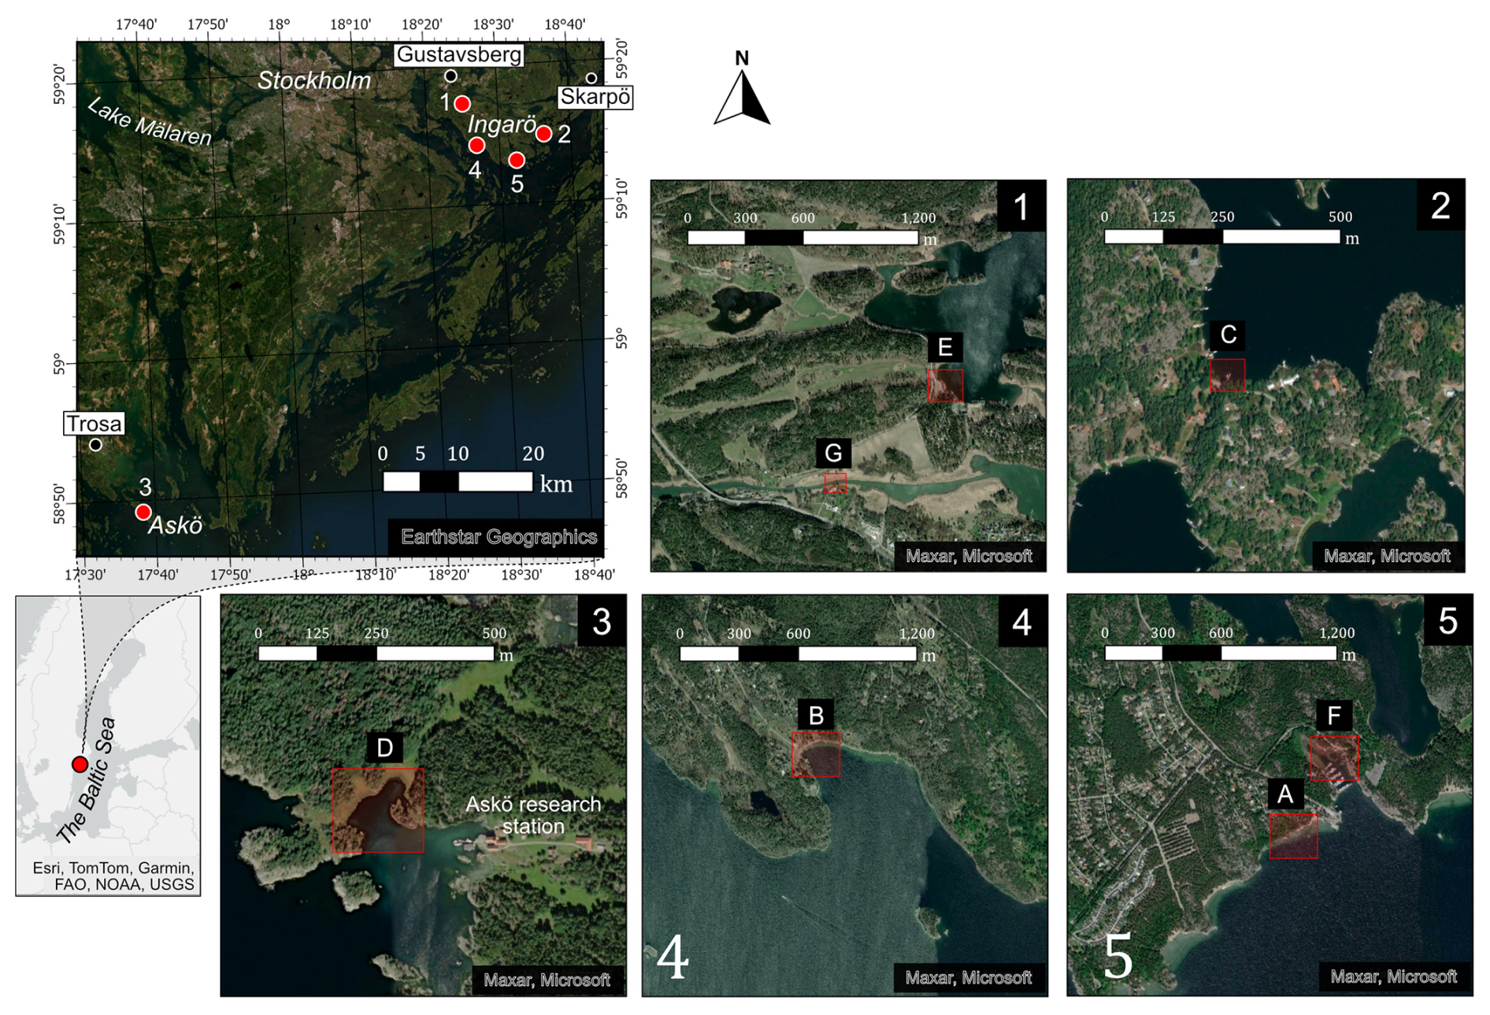
Task: Click the red study box below label A
Action: 1293,836
